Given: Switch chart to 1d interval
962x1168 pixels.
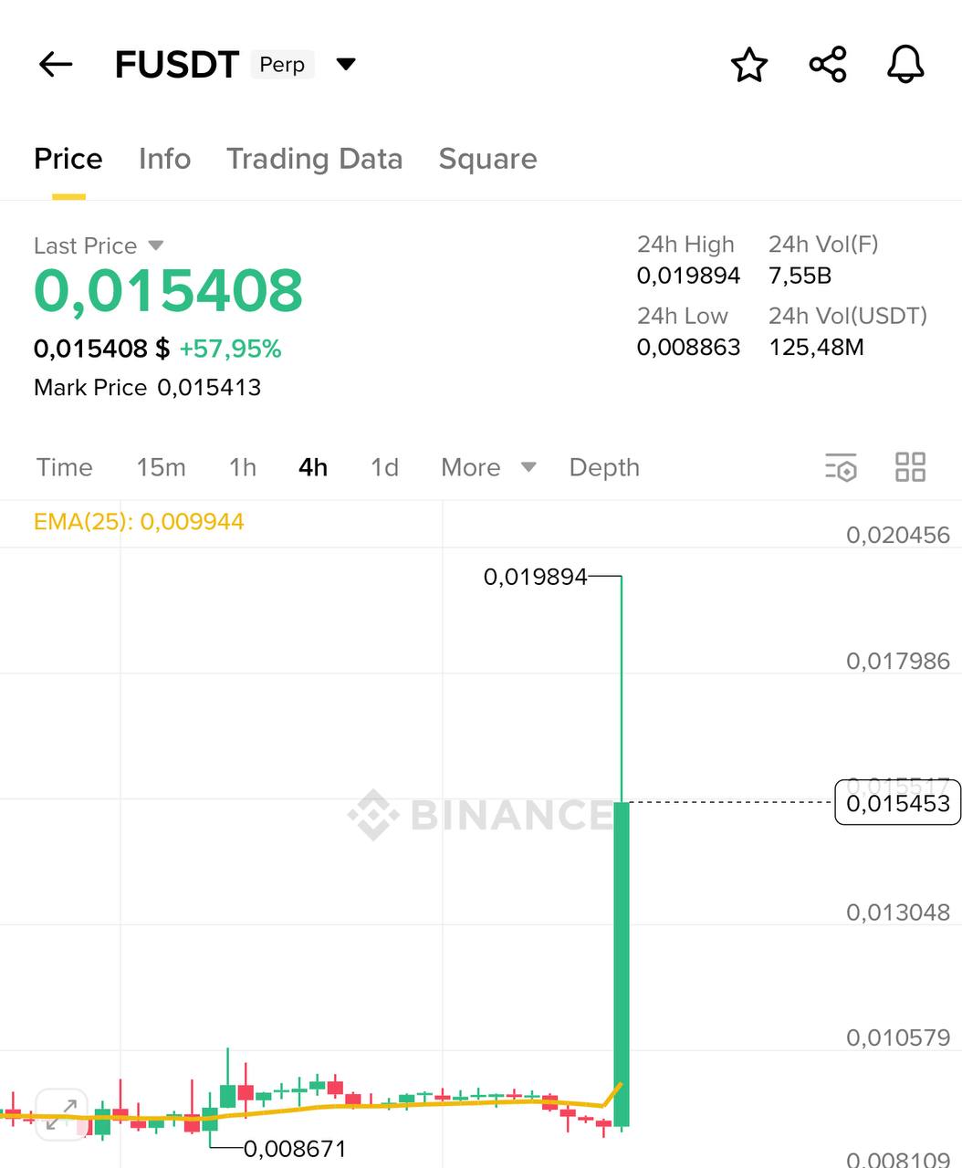Looking at the screenshot, I should [384, 467].
